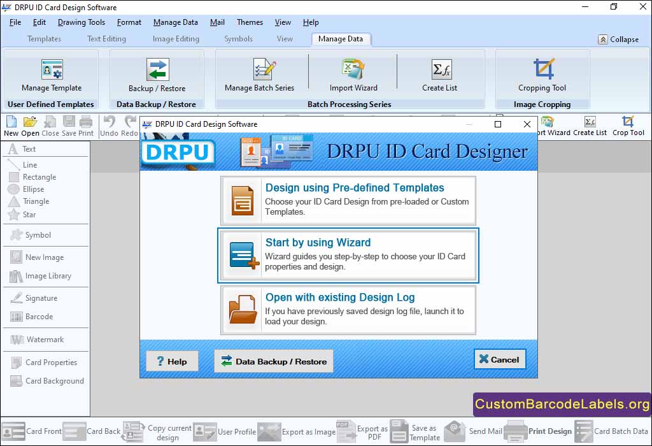Choose Open with existing Design Log
652x446 pixels.
348,310
